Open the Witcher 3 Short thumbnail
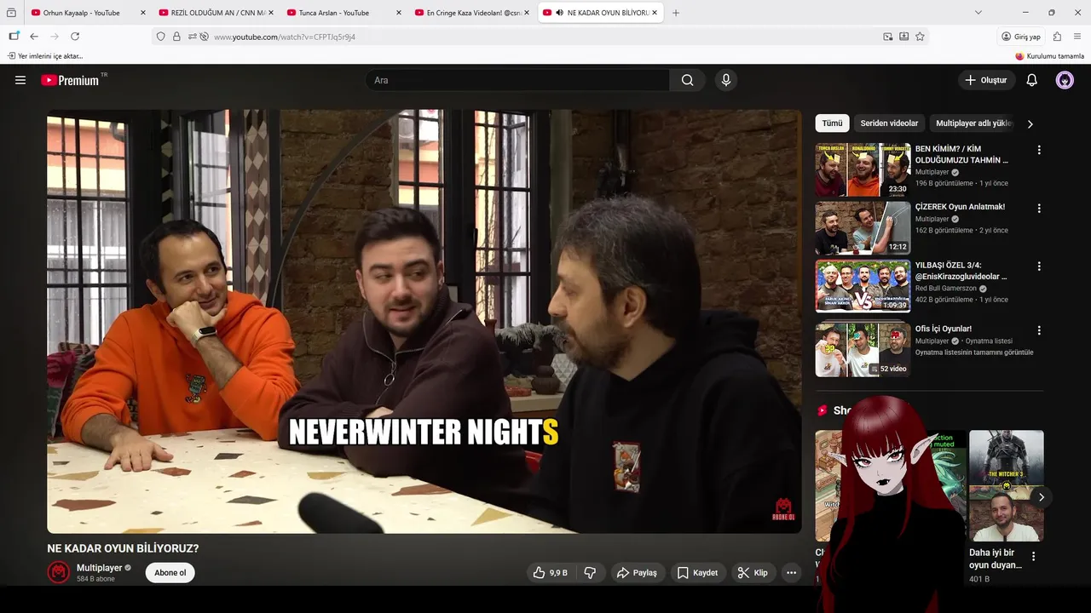 (x=1006, y=485)
